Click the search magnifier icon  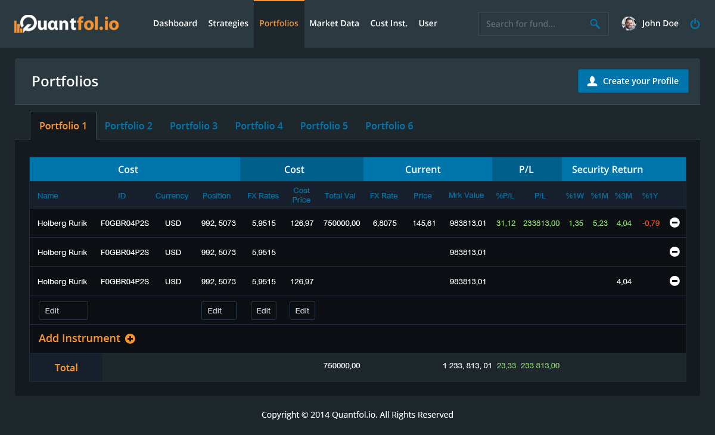[595, 24]
